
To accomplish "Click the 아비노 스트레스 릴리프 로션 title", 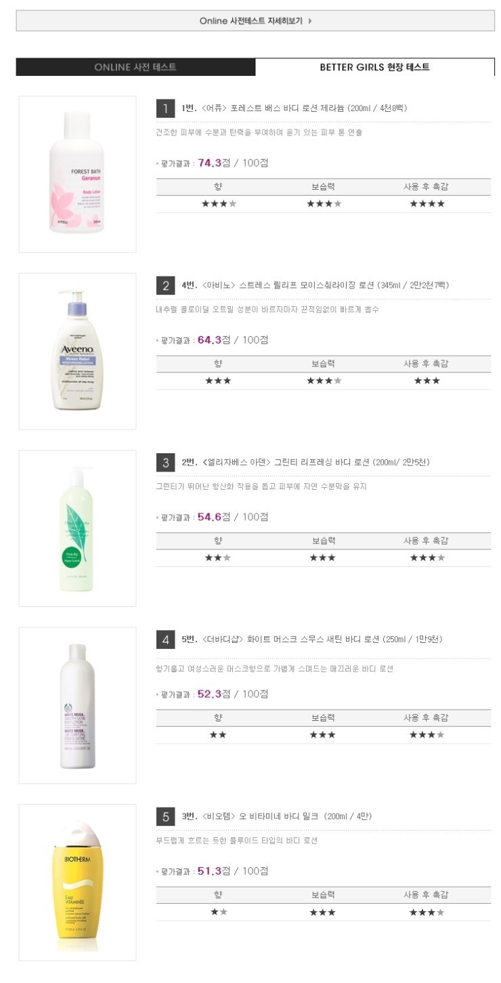I will coord(315,285).
